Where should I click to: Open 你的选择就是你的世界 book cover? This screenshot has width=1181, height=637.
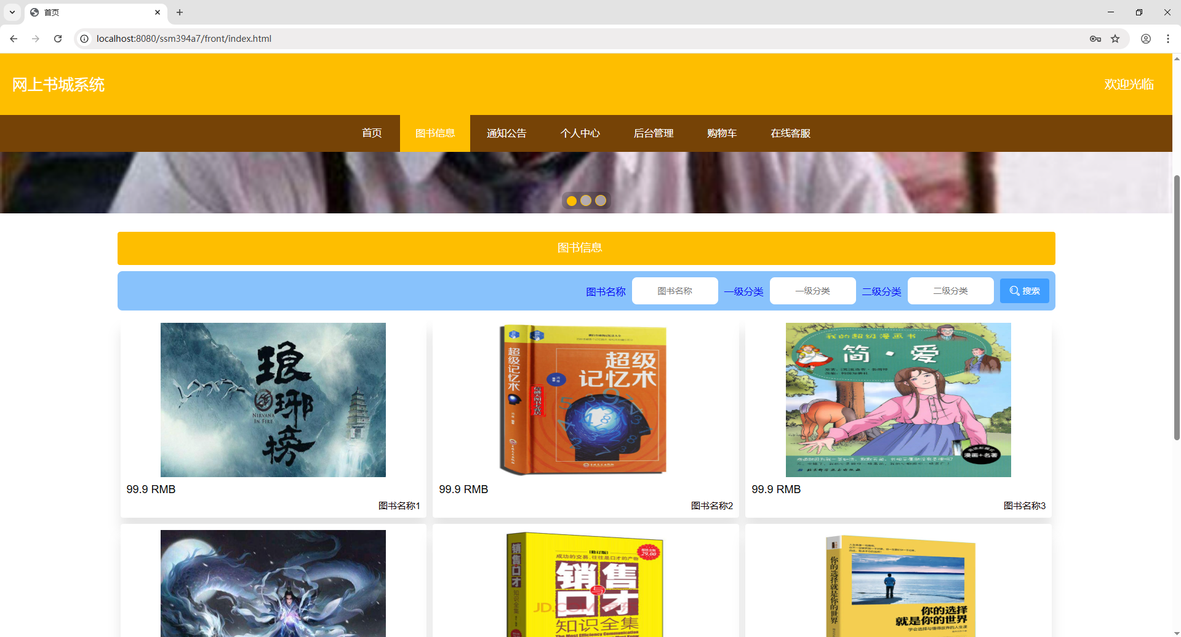click(x=900, y=586)
